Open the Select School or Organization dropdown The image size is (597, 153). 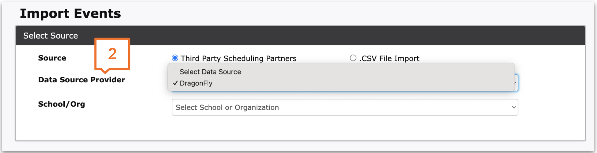point(345,107)
